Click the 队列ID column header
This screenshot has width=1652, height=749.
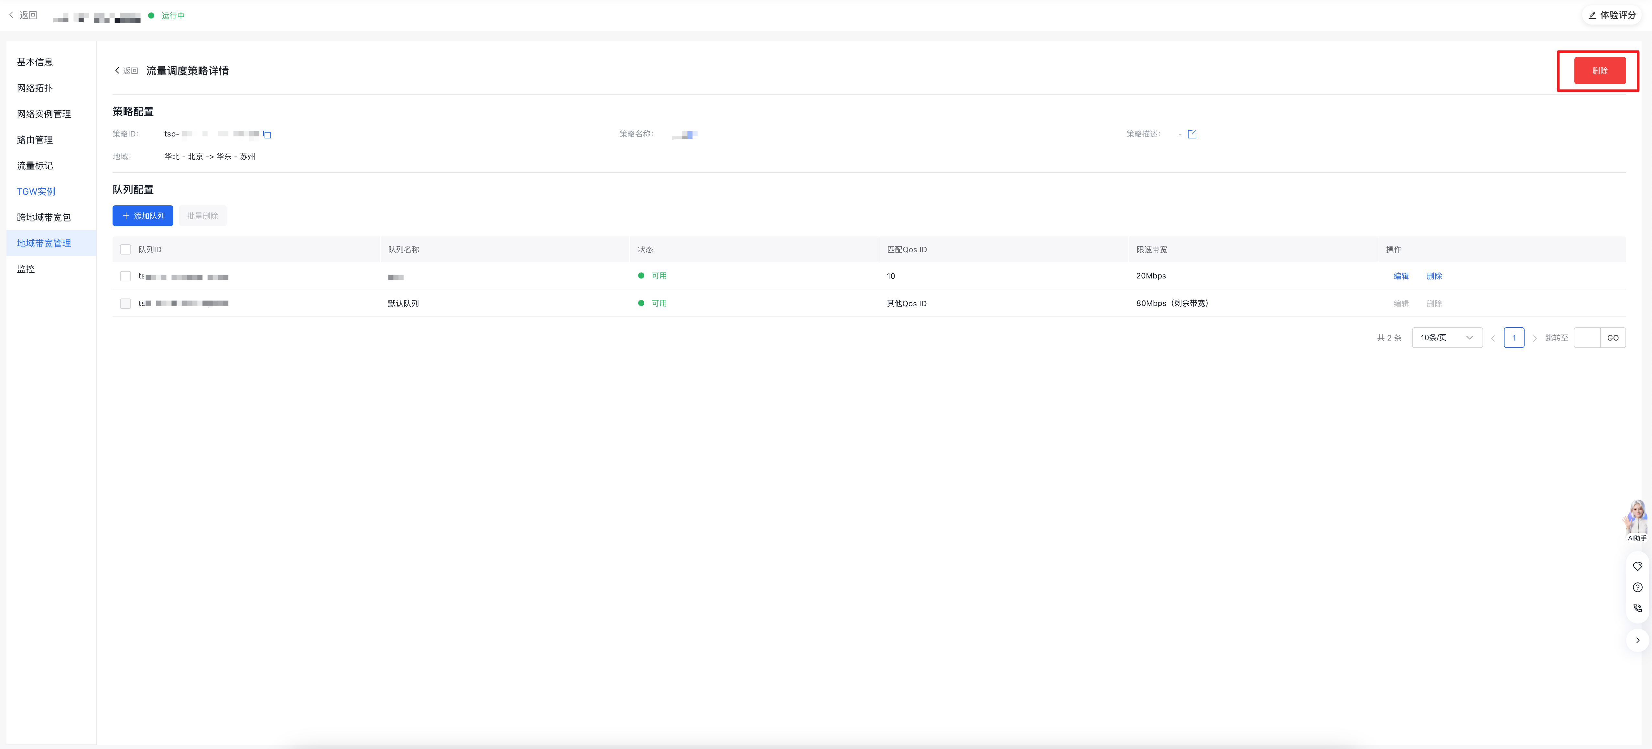(x=150, y=249)
